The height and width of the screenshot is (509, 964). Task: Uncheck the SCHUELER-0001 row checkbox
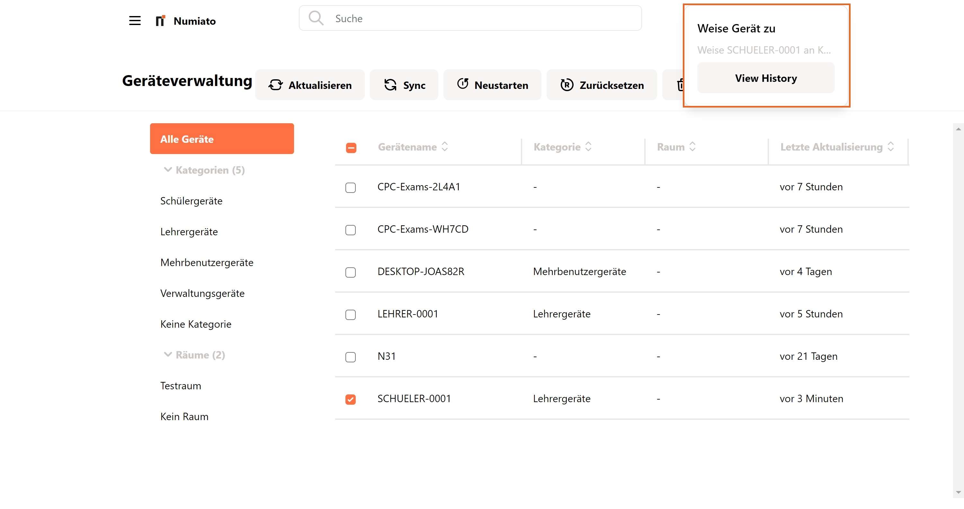point(351,400)
